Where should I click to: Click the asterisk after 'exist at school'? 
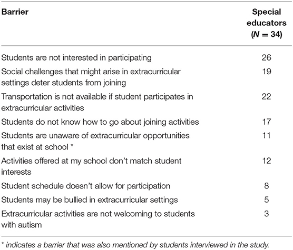tap(72, 146)
